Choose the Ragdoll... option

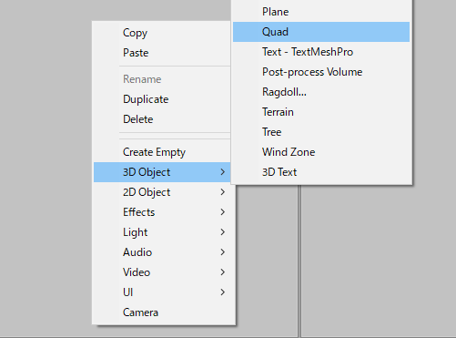click(321, 92)
